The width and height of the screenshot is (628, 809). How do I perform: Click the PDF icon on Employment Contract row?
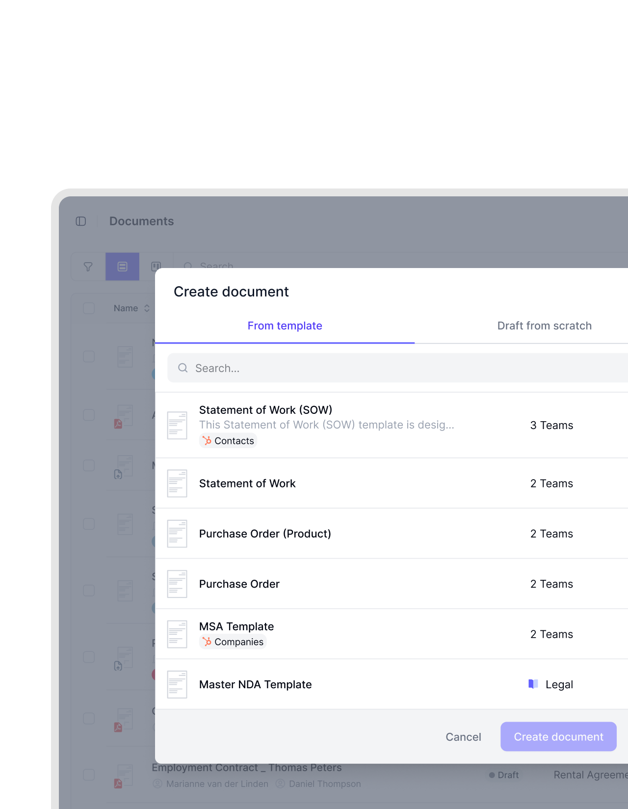(x=118, y=783)
